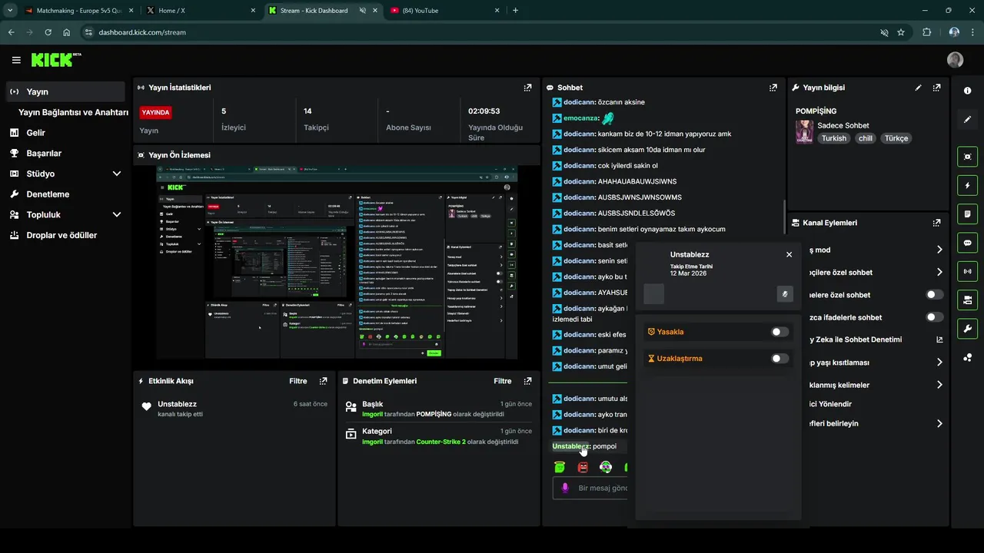Click the microphone icon in message box

pyautogui.click(x=565, y=488)
